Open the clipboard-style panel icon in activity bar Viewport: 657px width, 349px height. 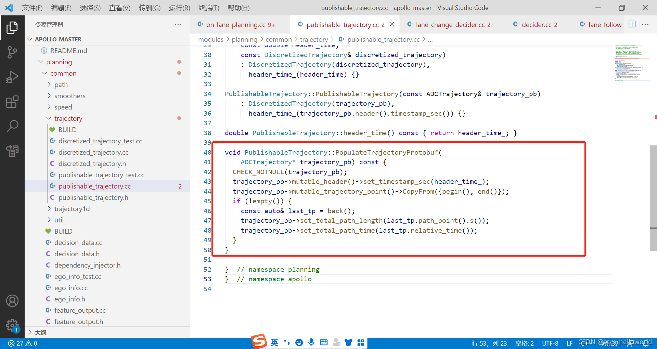coord(12,151)
